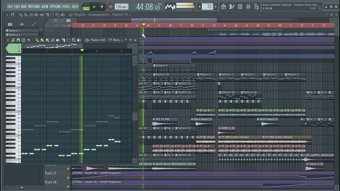Viewport: 340px width, 191px height.
Task: Toggle mute switch on Track 17
Action: 68,178
